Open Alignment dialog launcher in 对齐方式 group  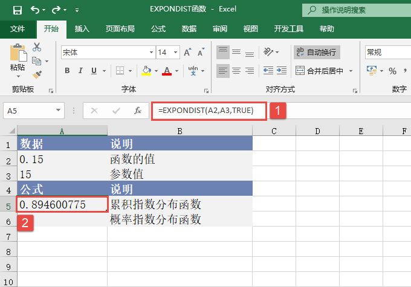click(x=355, y=91)
